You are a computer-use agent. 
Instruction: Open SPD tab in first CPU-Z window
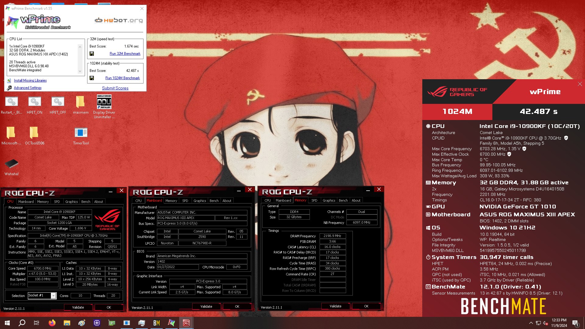[57, 202]
